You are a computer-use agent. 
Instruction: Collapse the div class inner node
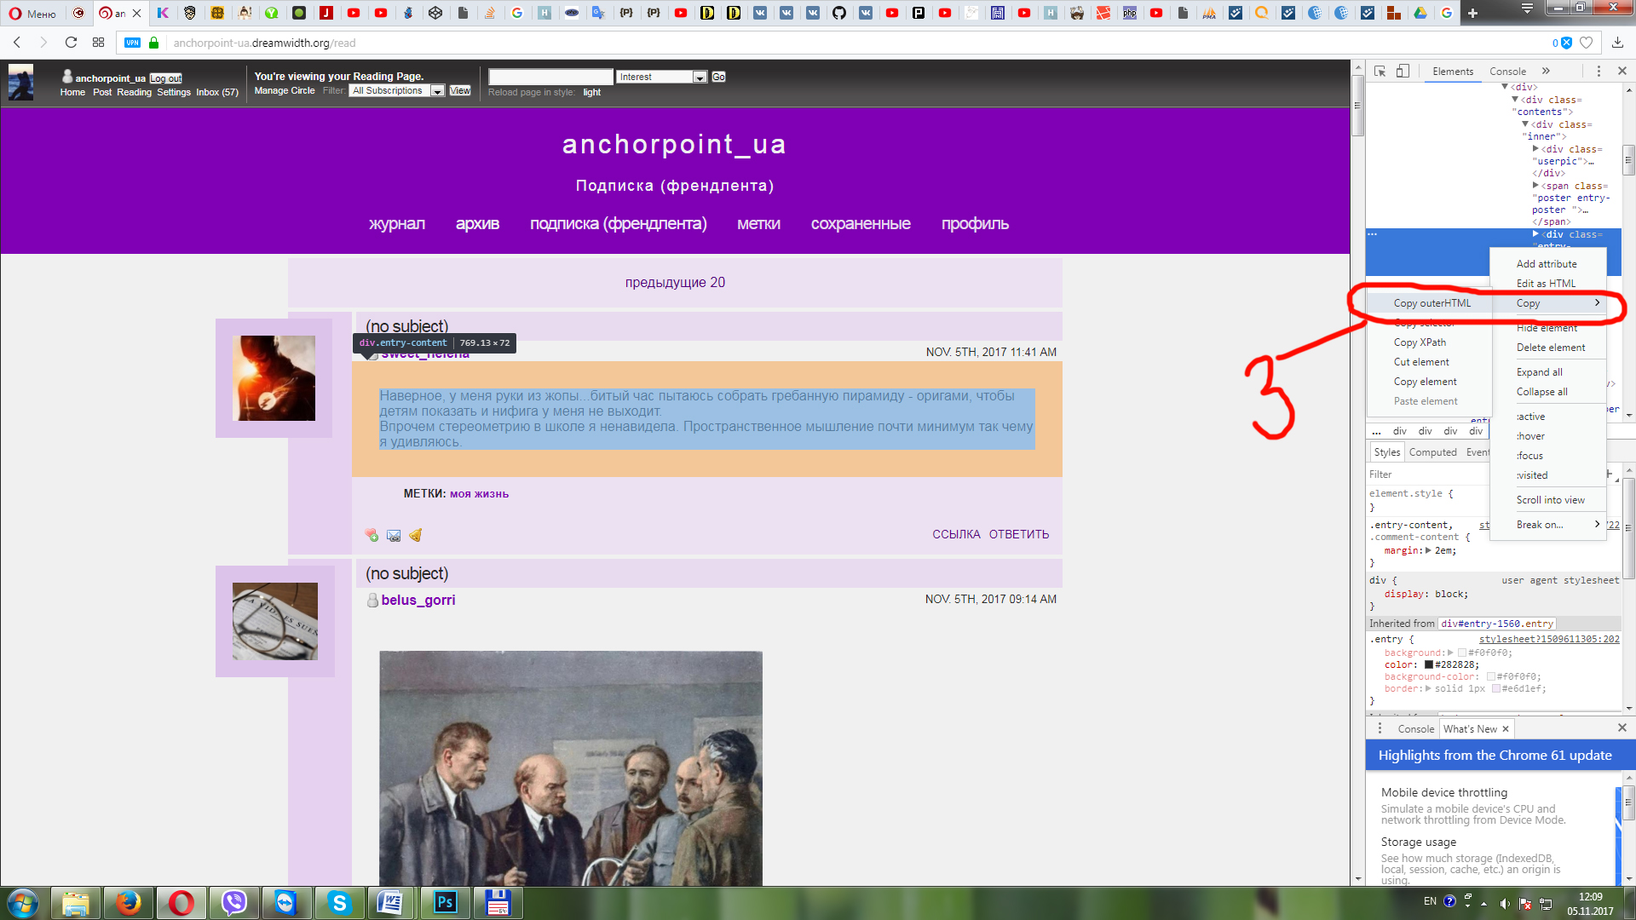(x=1525, y=124)
